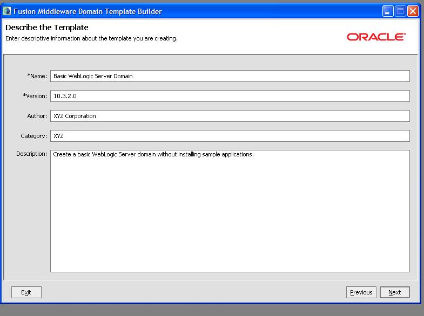
Task: Proceed with the Next button
Action: pos(394,292)
